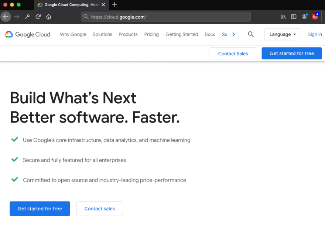Click the lower Contact sales button
This screenshot has height=237, width=325.
99,209
